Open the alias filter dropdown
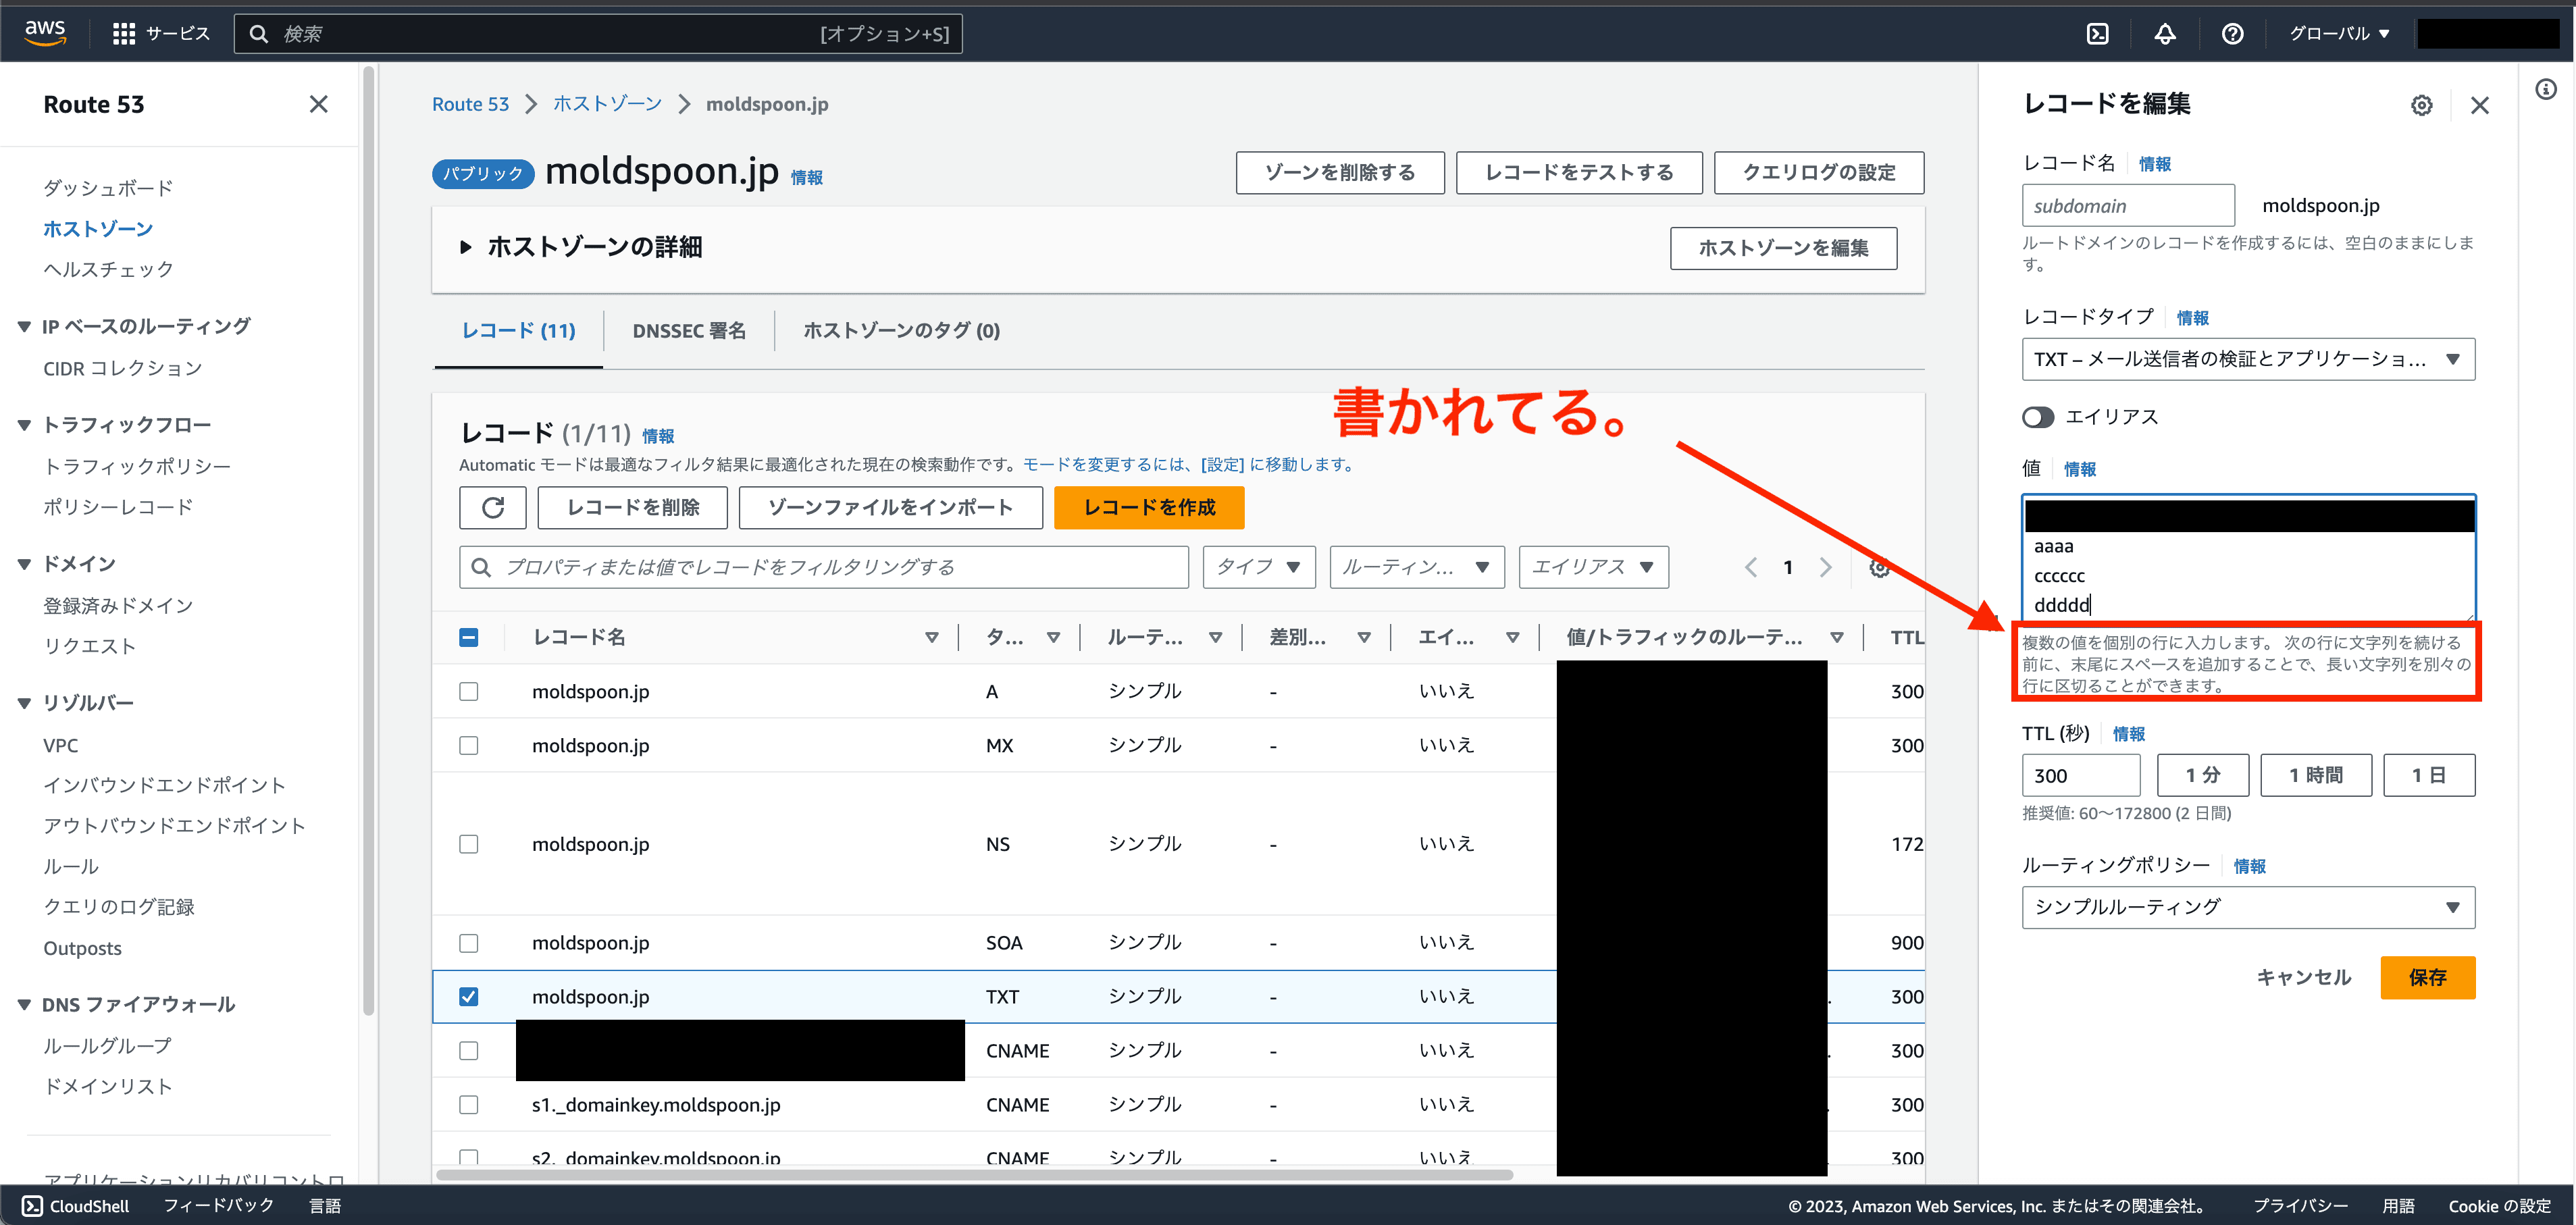Viewport: 2576px width, 1225px height. point(1593,567)
